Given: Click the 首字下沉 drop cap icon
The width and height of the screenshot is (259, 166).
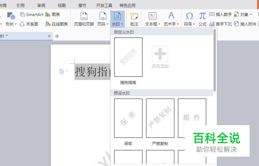Looking at the screenshot, I should pyautogui.click(x=212, y=24).
